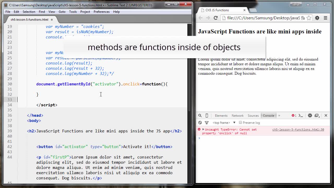Click the Chrome forward arrow

point(208,18)
